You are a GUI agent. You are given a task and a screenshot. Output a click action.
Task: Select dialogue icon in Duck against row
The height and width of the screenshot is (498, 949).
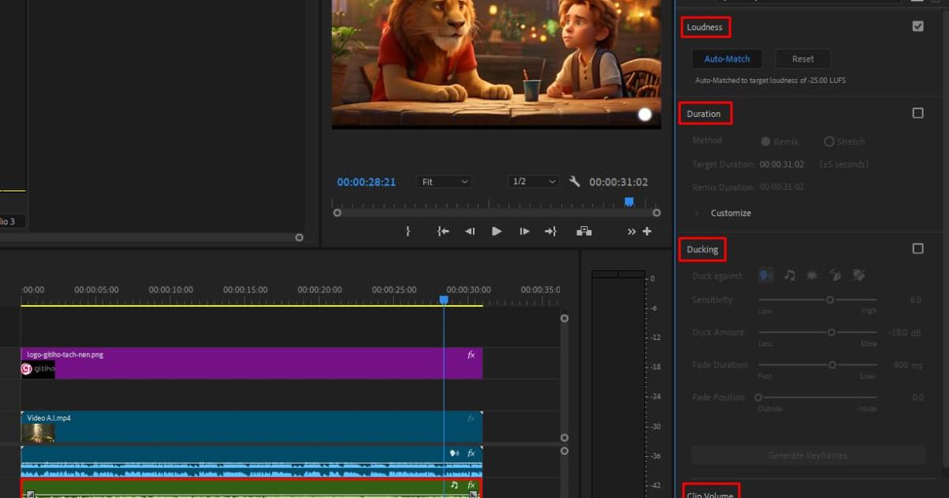click(x=766, y=275)
